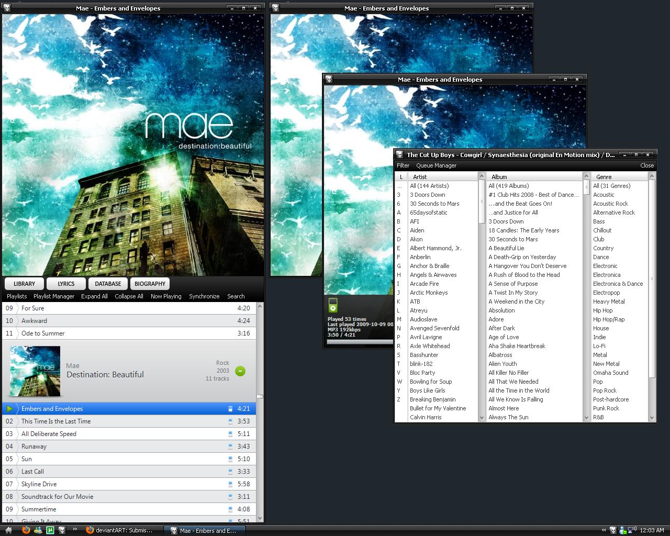Click the iPod icon on Soundtrack for Our Movie row
Image resolution: width=670 pixels, height=536 pixels.
click(x=230, y=497)
